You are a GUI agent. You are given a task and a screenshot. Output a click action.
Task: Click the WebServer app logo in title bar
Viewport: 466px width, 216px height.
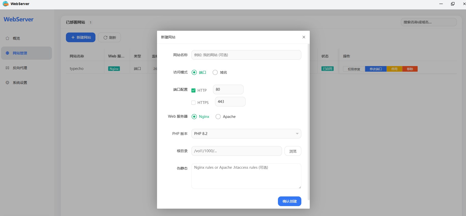tap(5, 4)
